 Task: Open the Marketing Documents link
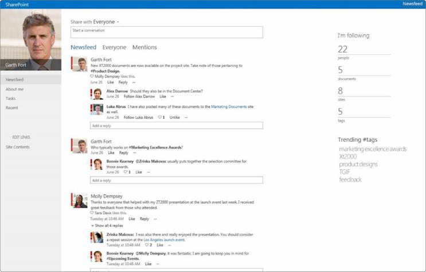pyautogui.click(x=229, y=107)
